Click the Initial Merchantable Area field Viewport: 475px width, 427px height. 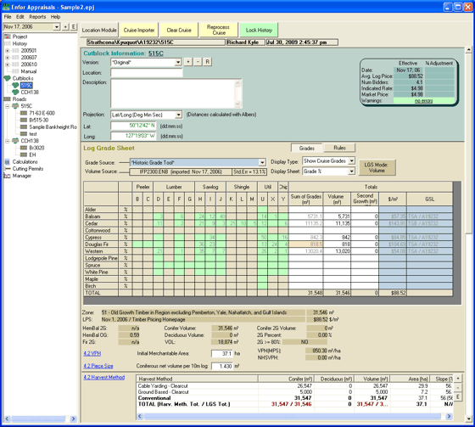point(222,354)
